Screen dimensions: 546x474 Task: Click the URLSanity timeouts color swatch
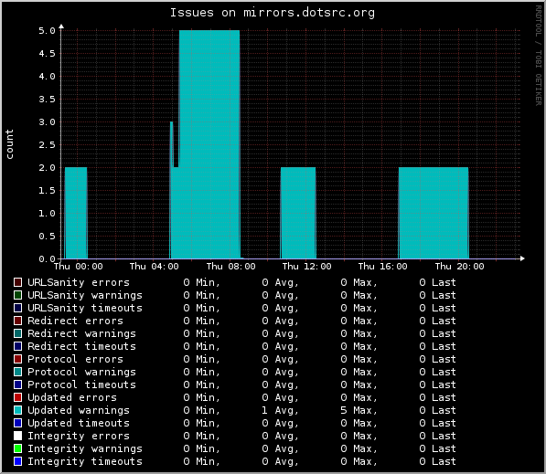(17, 308)
